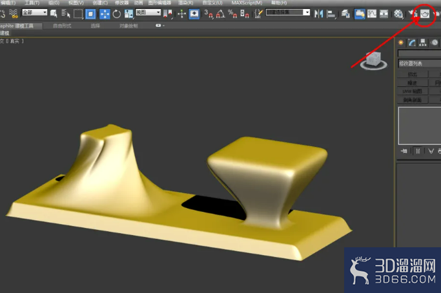Pick the Rectangular Selection Region tool

point(78,14)
